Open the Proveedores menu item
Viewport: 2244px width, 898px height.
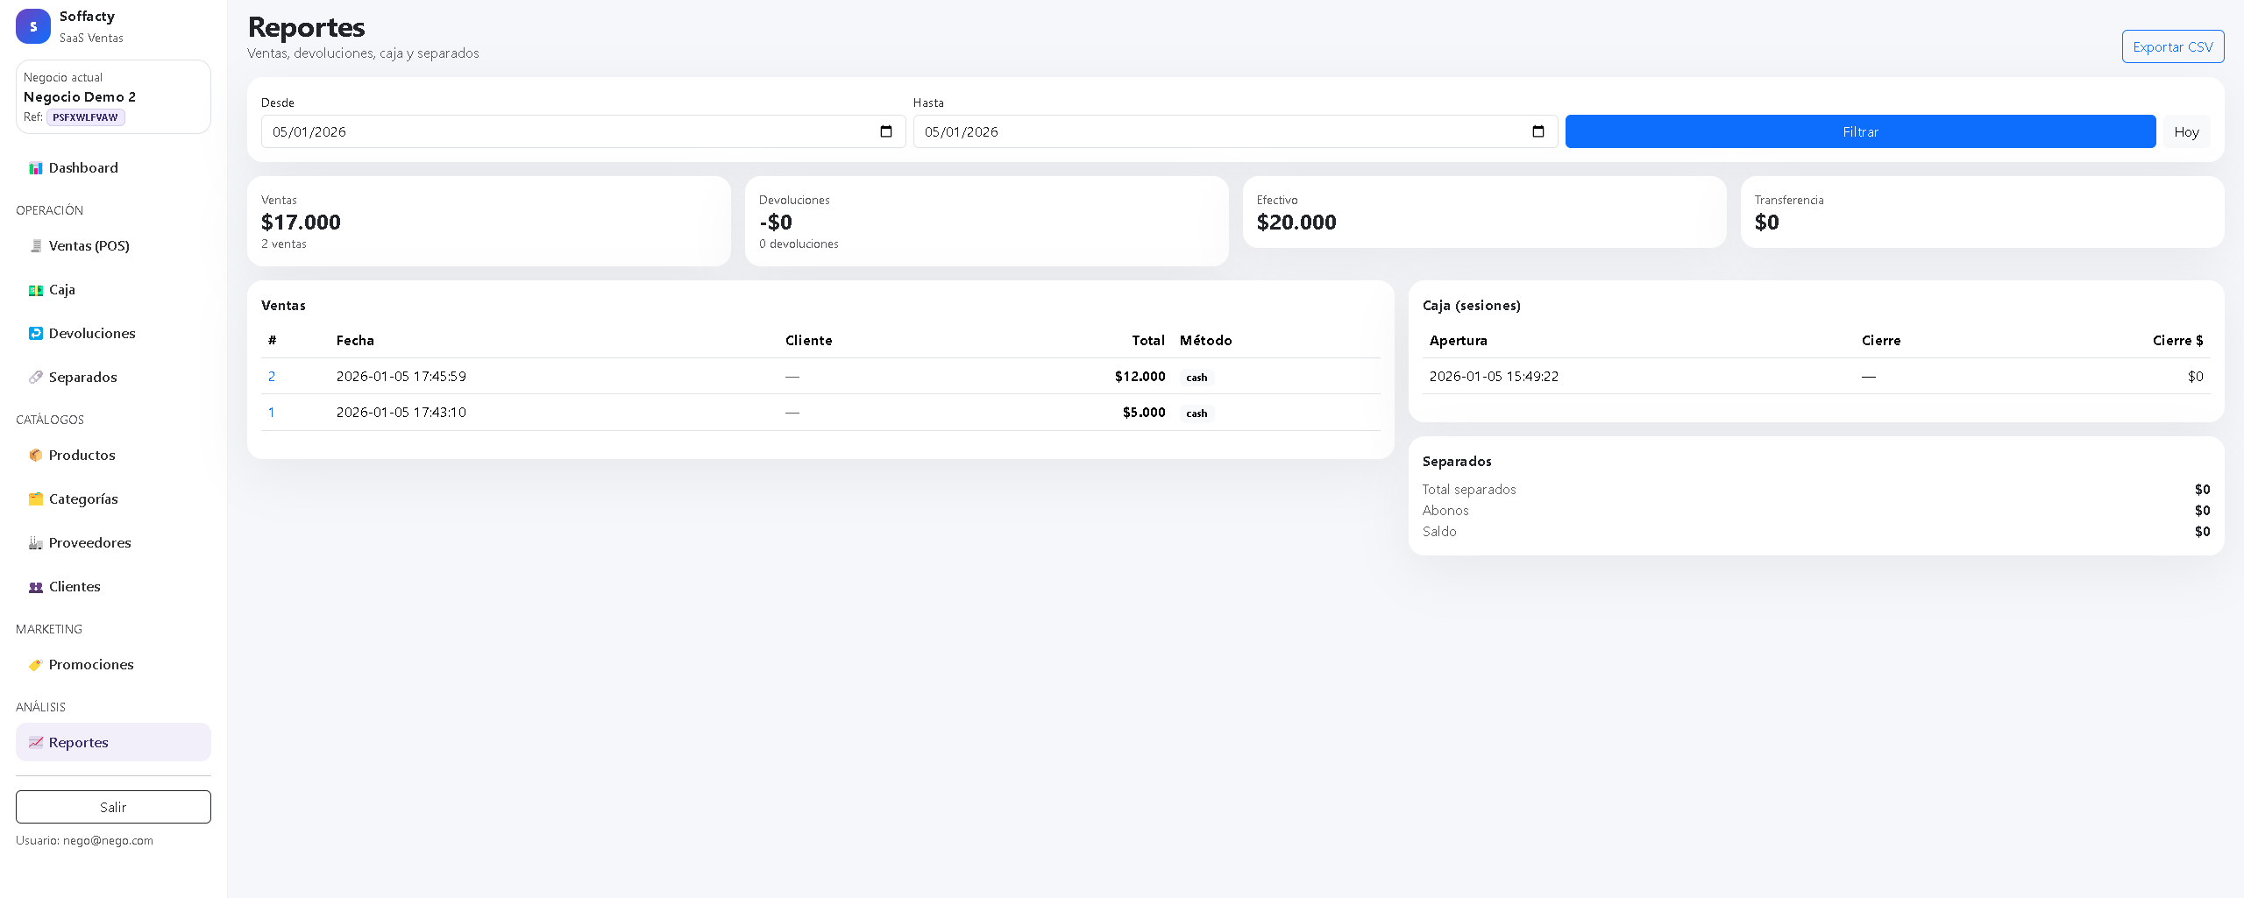[89, 543]
